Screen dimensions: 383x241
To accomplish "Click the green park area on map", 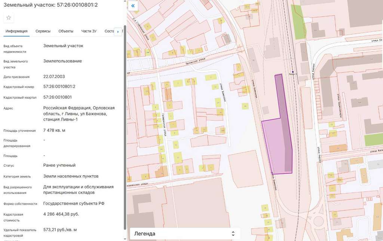I will (298, 22).
